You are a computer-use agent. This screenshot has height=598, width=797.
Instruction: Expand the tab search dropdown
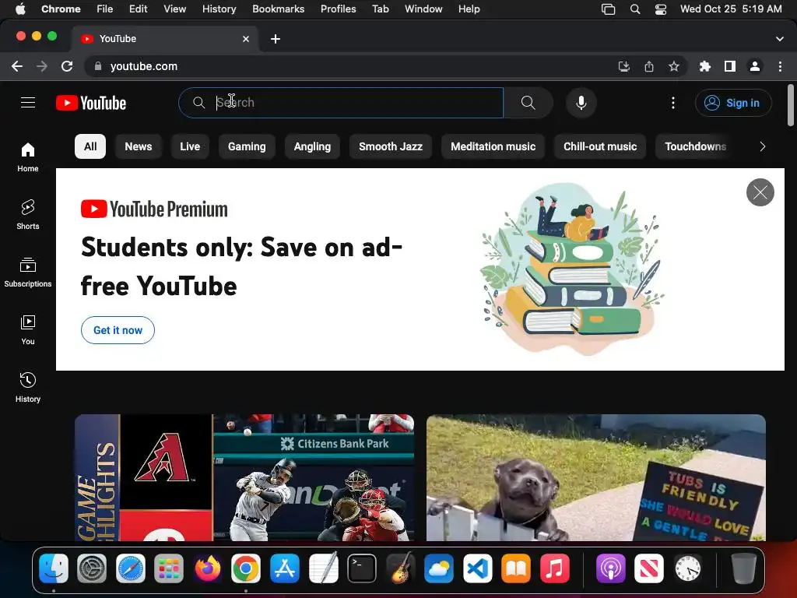coord(779,39)
